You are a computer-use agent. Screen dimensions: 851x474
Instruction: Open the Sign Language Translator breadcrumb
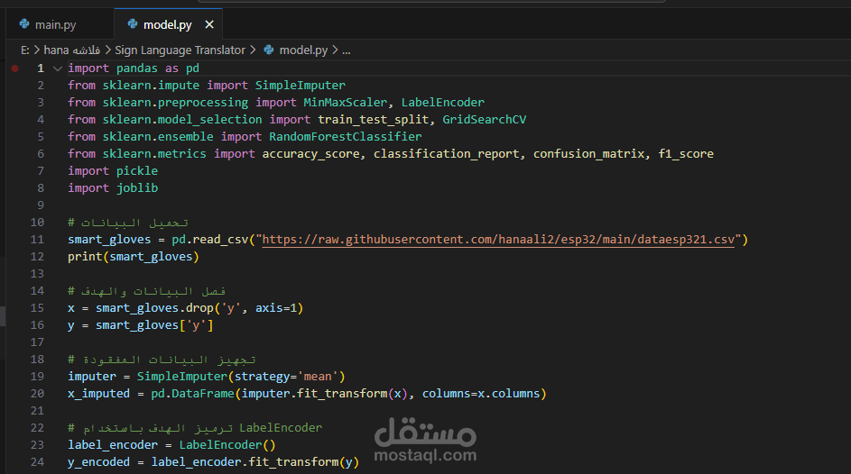click(180, 50)
